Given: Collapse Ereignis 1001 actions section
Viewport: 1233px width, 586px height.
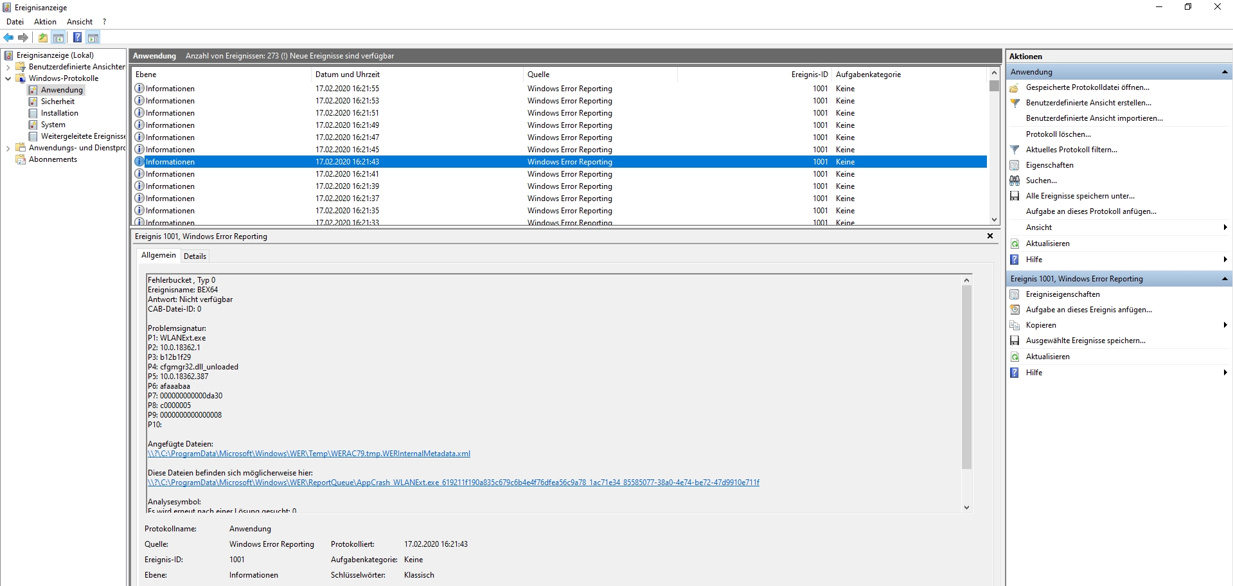Looking at the screenshot, I should point(1225,279).
